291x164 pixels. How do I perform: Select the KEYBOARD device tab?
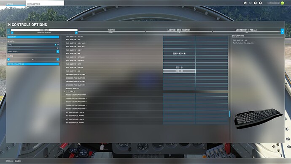(x=44, y=30)
